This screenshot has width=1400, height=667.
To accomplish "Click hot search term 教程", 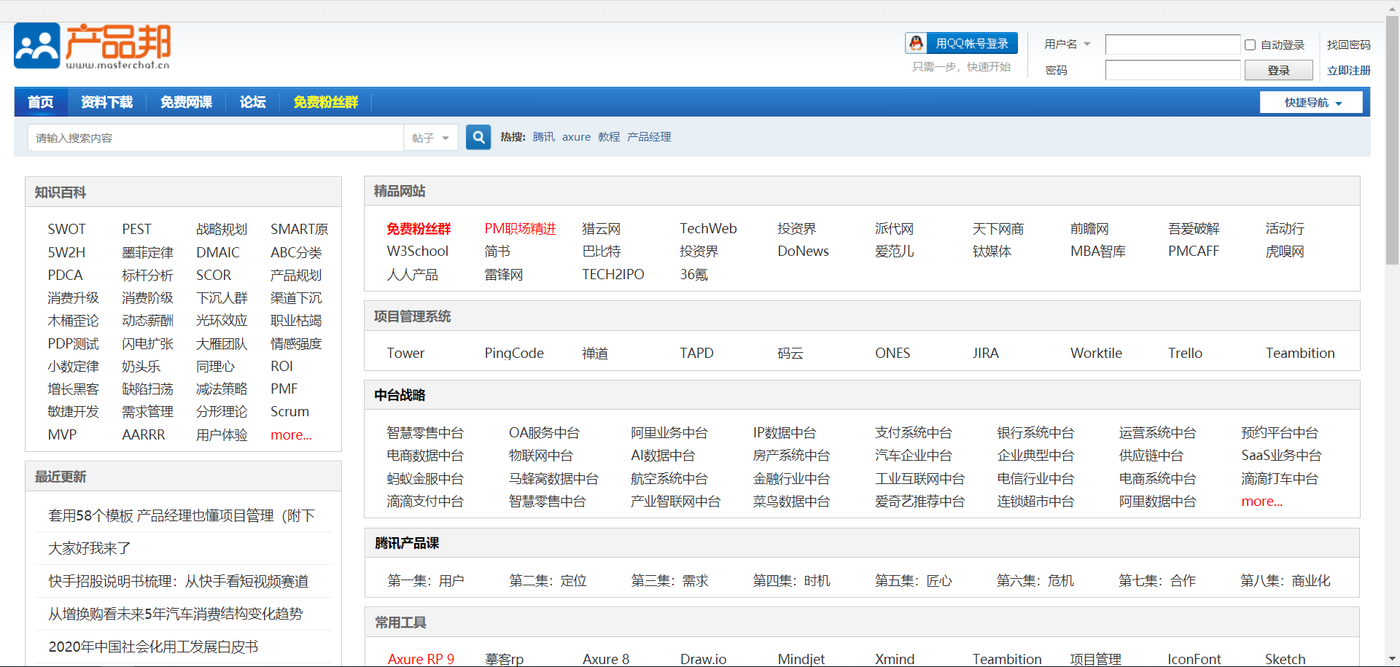I will [x=609, y=137].
